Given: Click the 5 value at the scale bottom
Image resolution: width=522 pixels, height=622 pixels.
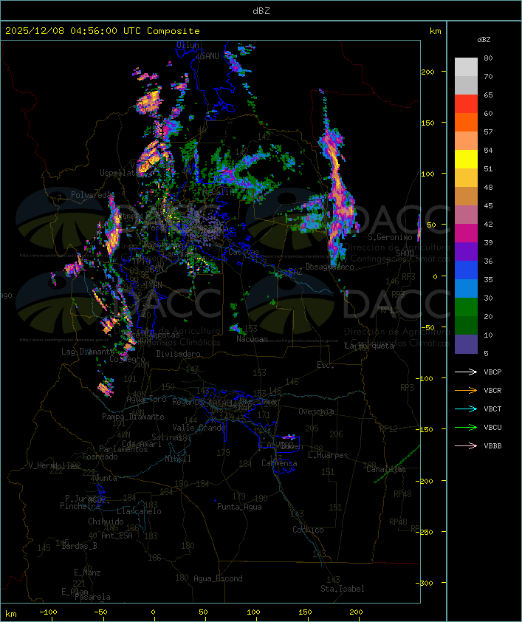Looking at the screenshot, I should [486, 353].
